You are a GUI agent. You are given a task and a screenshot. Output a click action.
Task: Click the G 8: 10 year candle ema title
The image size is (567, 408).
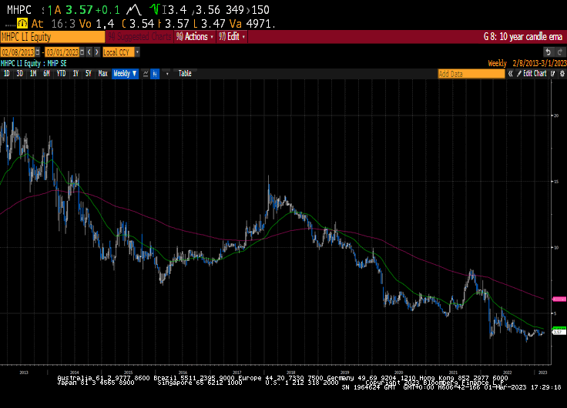point(523,37)
